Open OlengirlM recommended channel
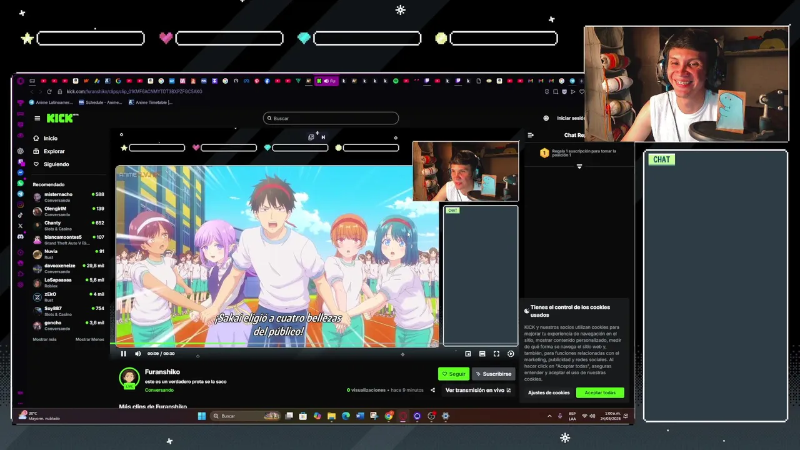Viewport: 800px width, 450px height. click(69, 211)
